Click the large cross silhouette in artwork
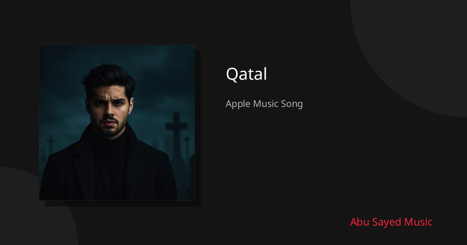The height and width of the screenshot is (245, 467). (x=177, y=132)
